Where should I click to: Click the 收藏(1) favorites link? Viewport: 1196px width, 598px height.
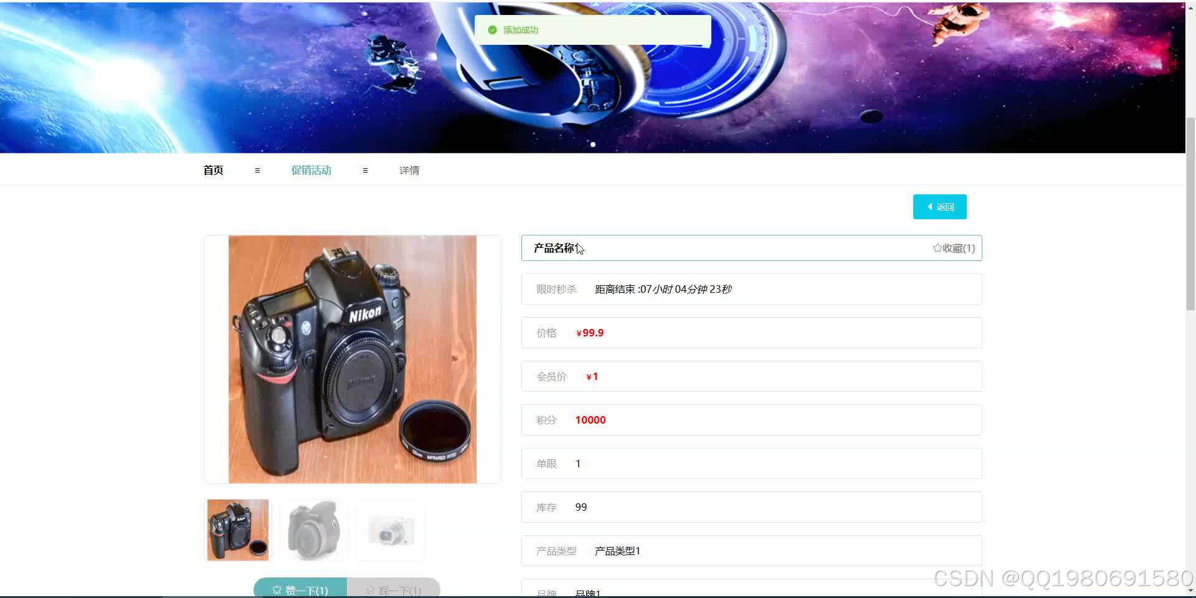click(956, 247)
